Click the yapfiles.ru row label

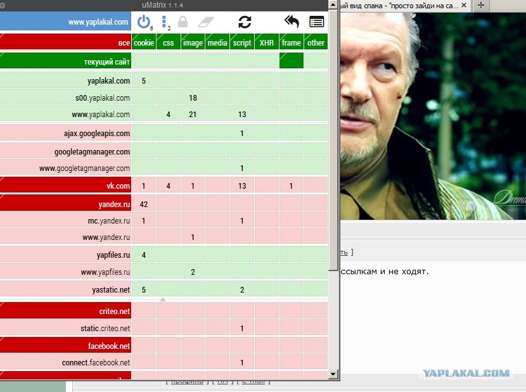[x=65, y=255]
